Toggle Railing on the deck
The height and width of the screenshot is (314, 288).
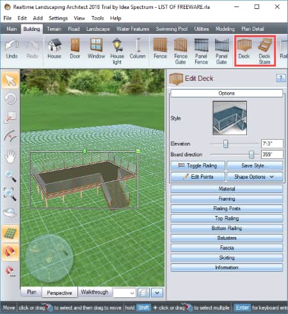click(198, 165)
